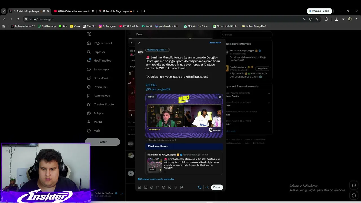Viewport: 361px width, 203px height.
Task: Open Explorar in the sidebar
Action: click(x=96, y=52)
